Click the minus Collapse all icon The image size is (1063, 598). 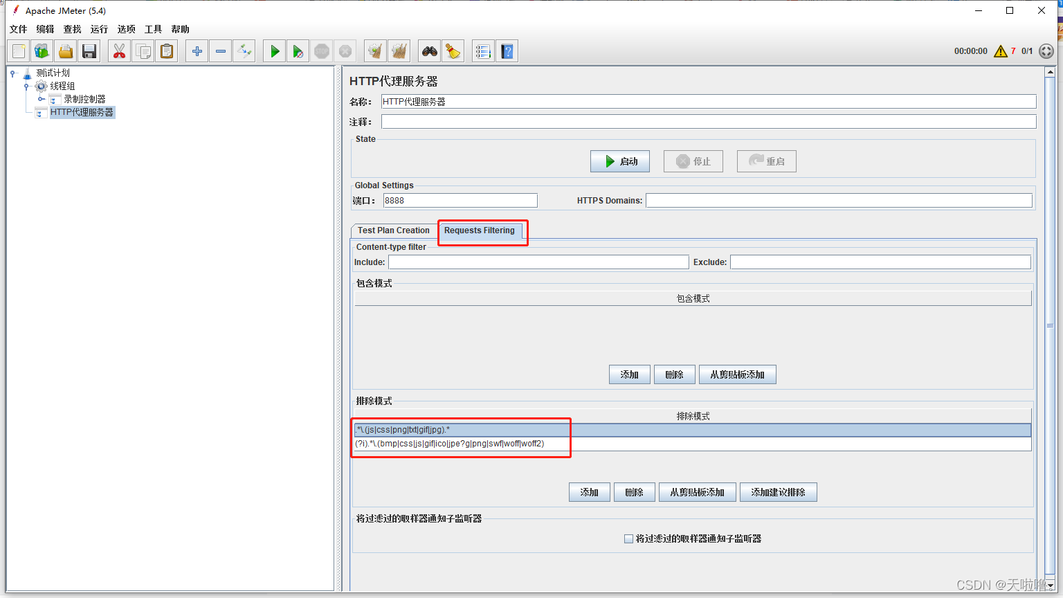coord(221,51)
